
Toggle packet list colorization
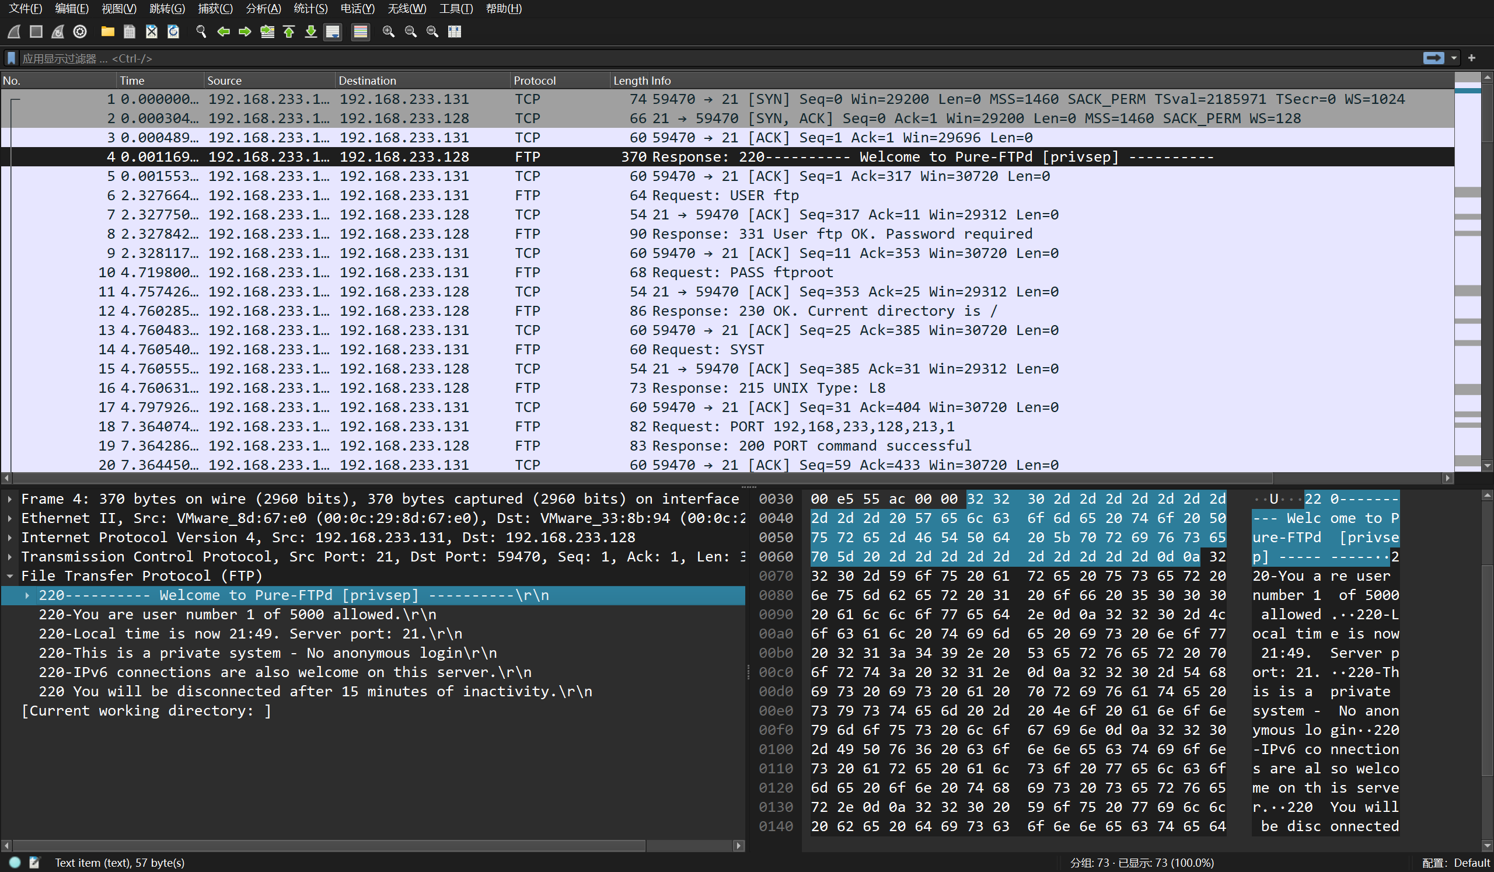tap(360, 32)
